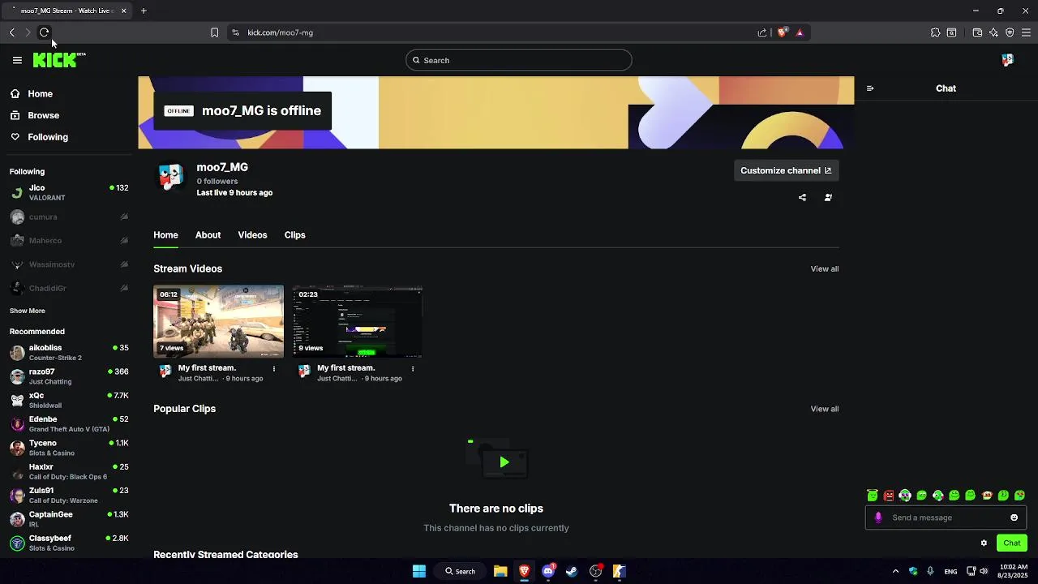View all Popular Clips

pos(825,409)
